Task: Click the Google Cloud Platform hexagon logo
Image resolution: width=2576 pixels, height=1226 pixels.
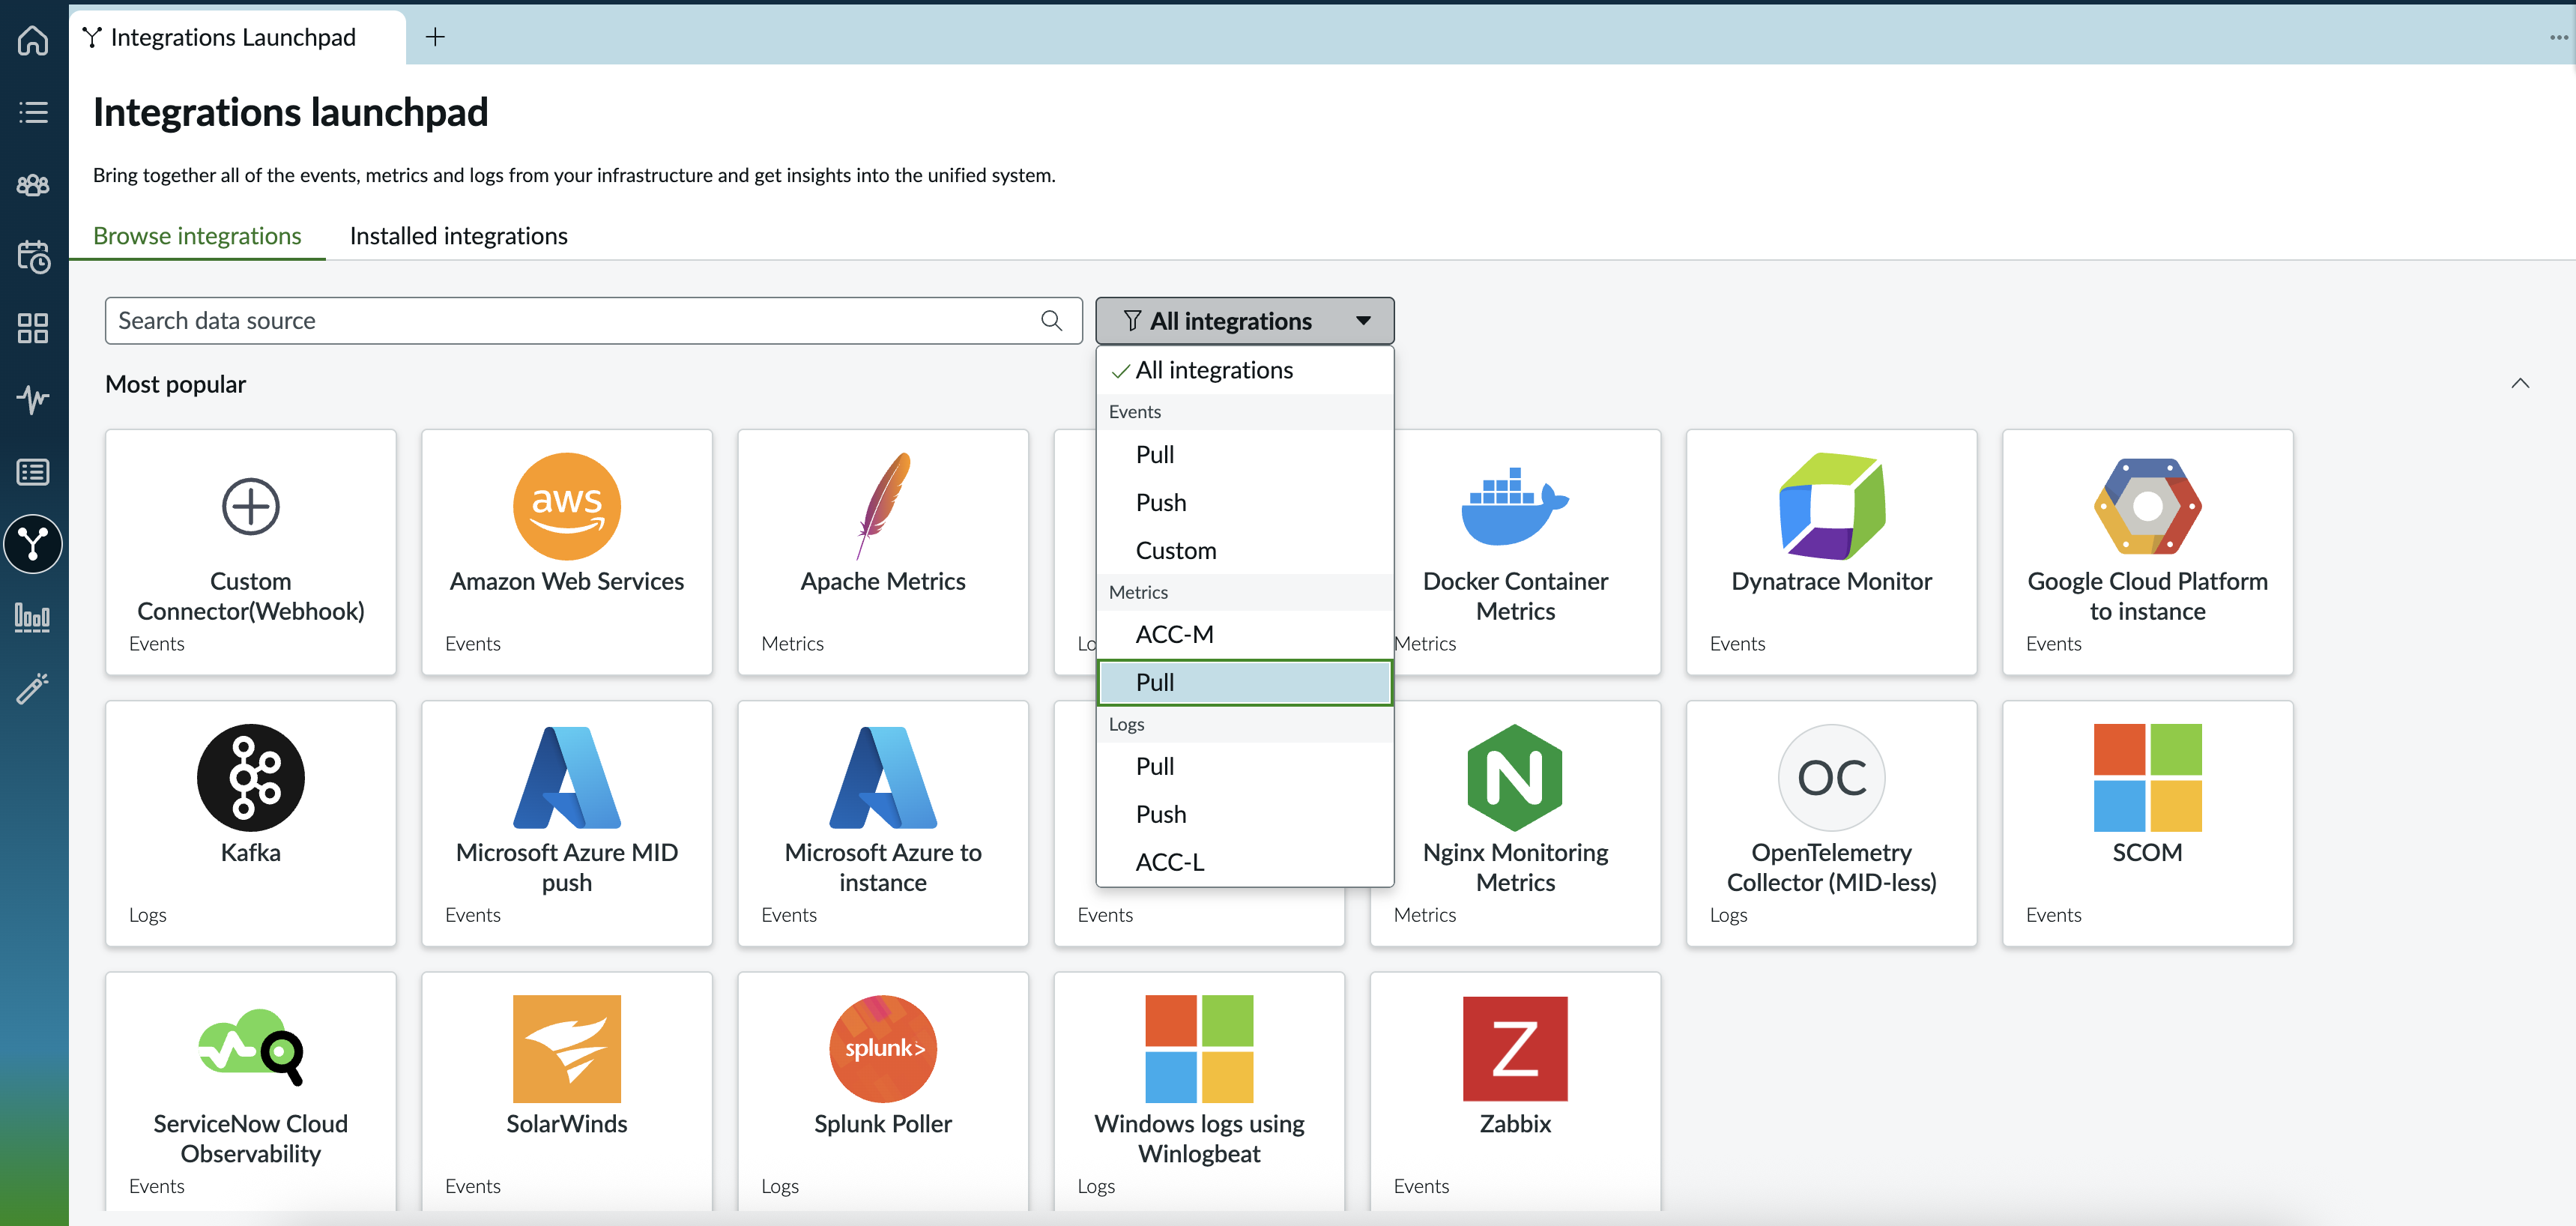Action: (x=2147, y=506)
